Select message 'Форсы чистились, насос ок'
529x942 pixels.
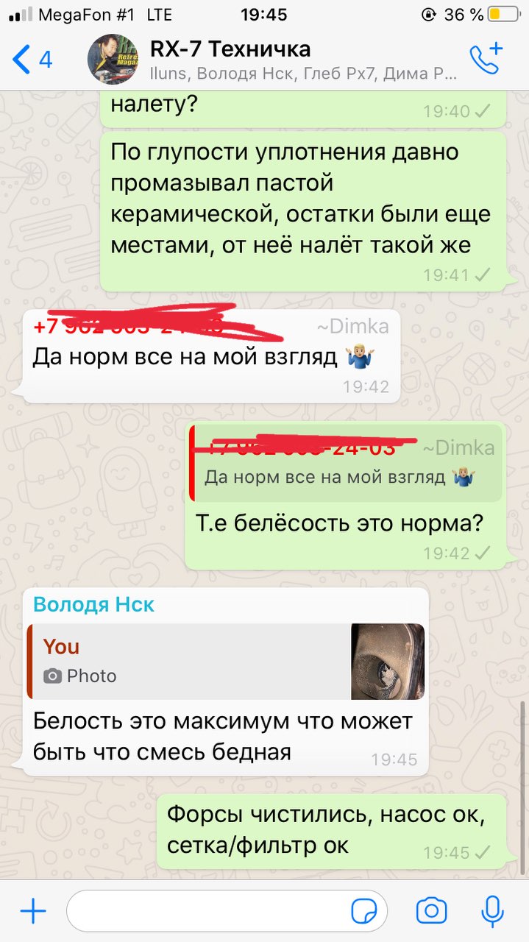click(331, 831)
